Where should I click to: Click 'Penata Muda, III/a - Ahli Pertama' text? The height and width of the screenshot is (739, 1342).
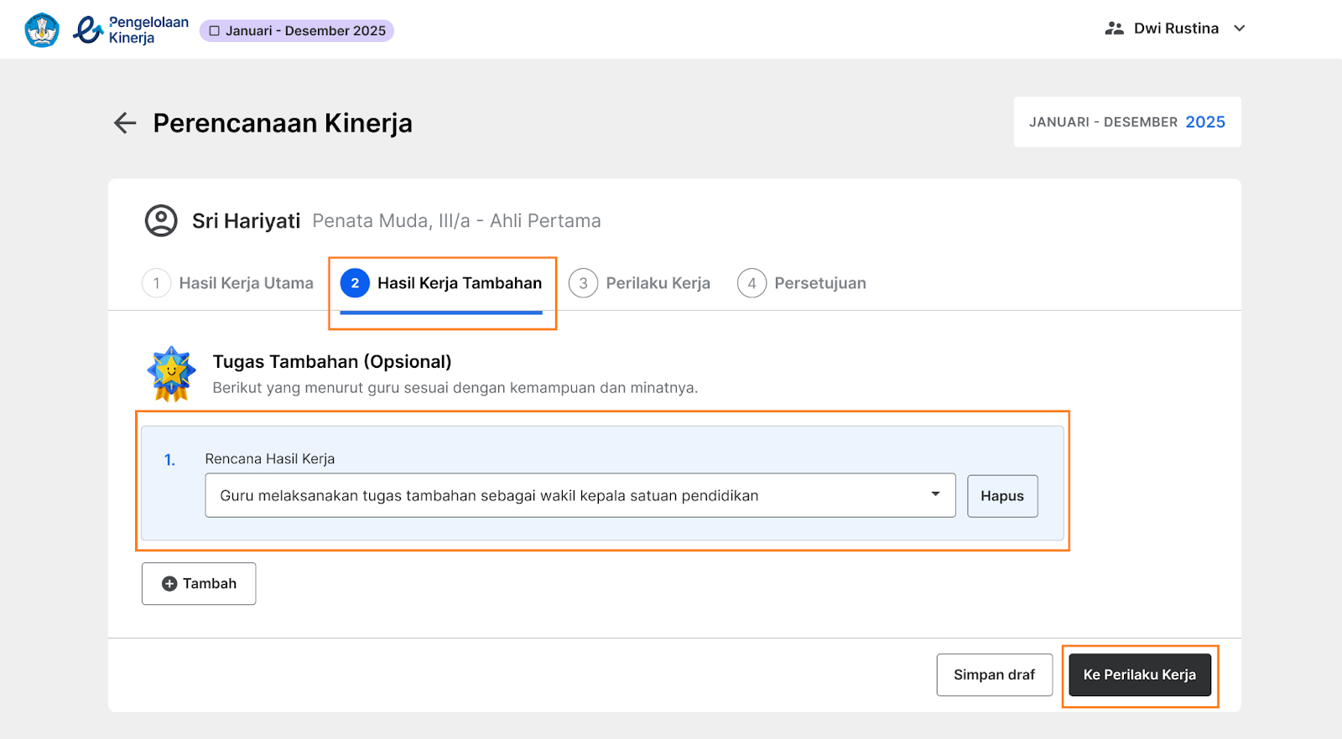(456, 221)
